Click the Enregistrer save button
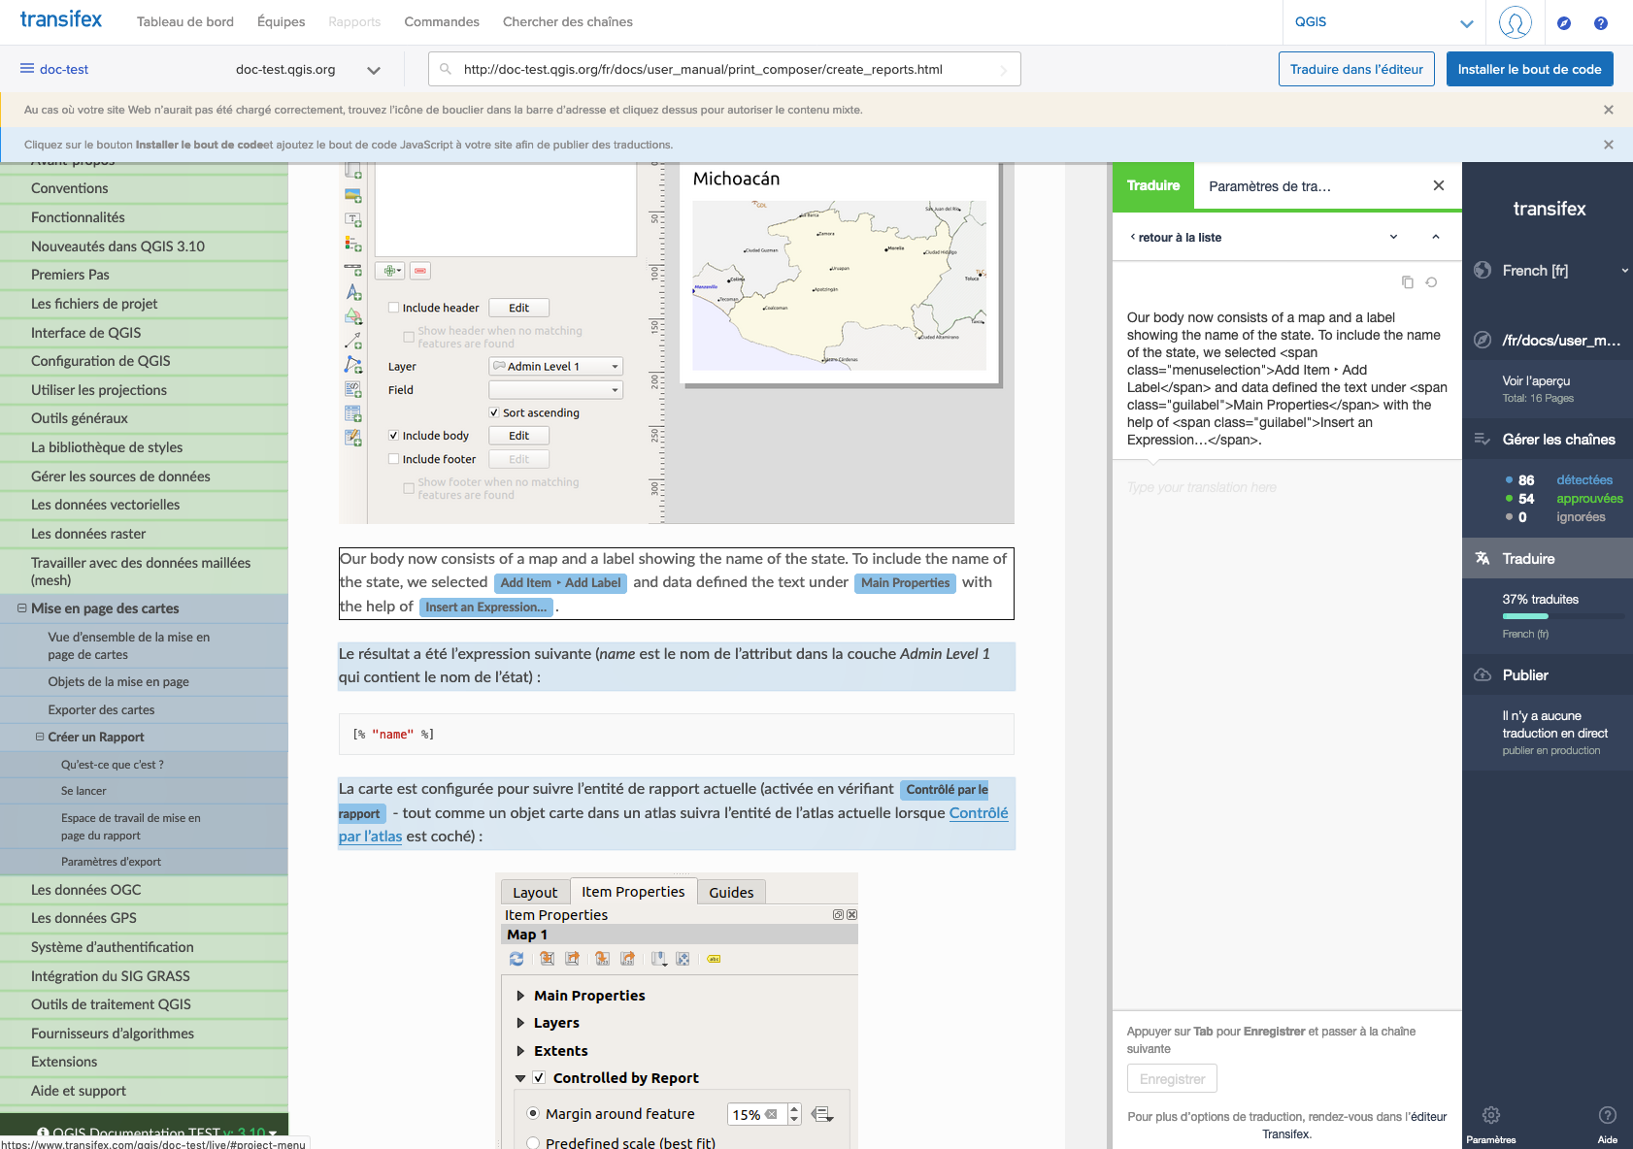Viewport: 1633px width, 1149px height. 1172,1079
